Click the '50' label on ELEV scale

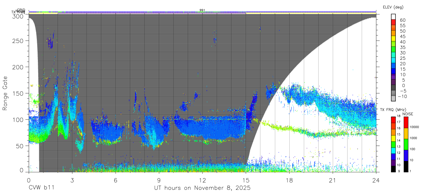pos(403,31)
